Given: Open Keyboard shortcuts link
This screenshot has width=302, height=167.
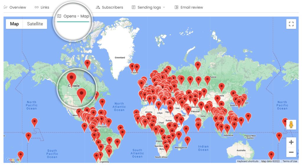Looking at the screenshot, I should pos(248,161).
